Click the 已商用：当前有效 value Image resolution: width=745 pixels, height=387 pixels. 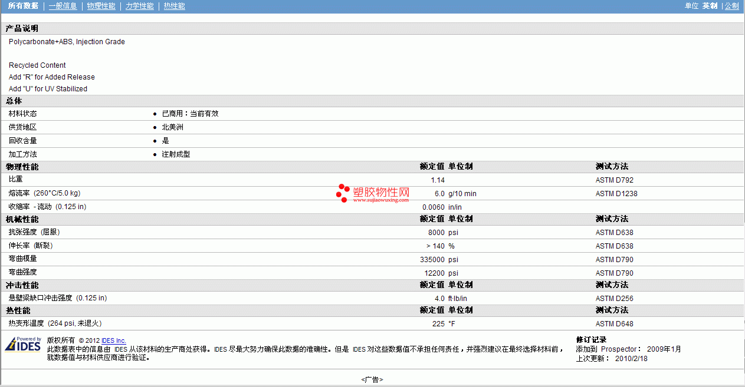pyautogui.click(x=190, y=114)
